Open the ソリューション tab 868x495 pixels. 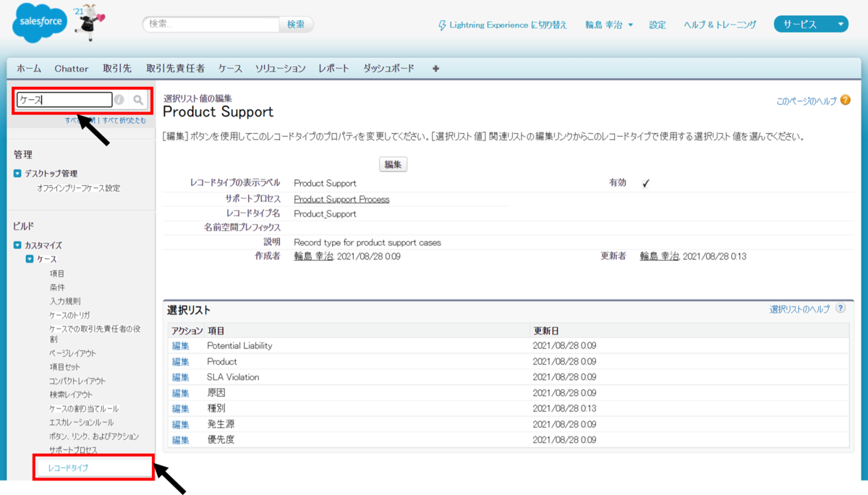click(281, 69)
